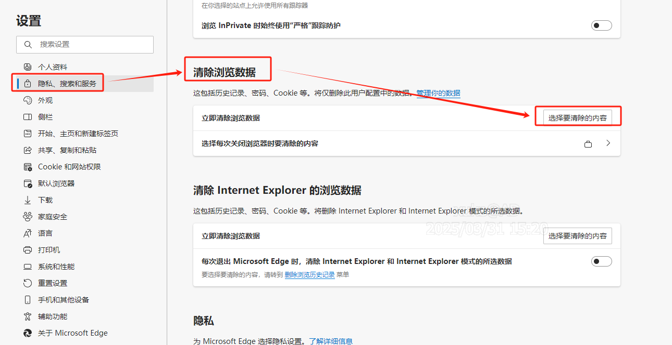Follow the 删除浏览历史记录 link
Viewport: 672px width, 345px height.
pyautogui.click(x=309, y=275)
